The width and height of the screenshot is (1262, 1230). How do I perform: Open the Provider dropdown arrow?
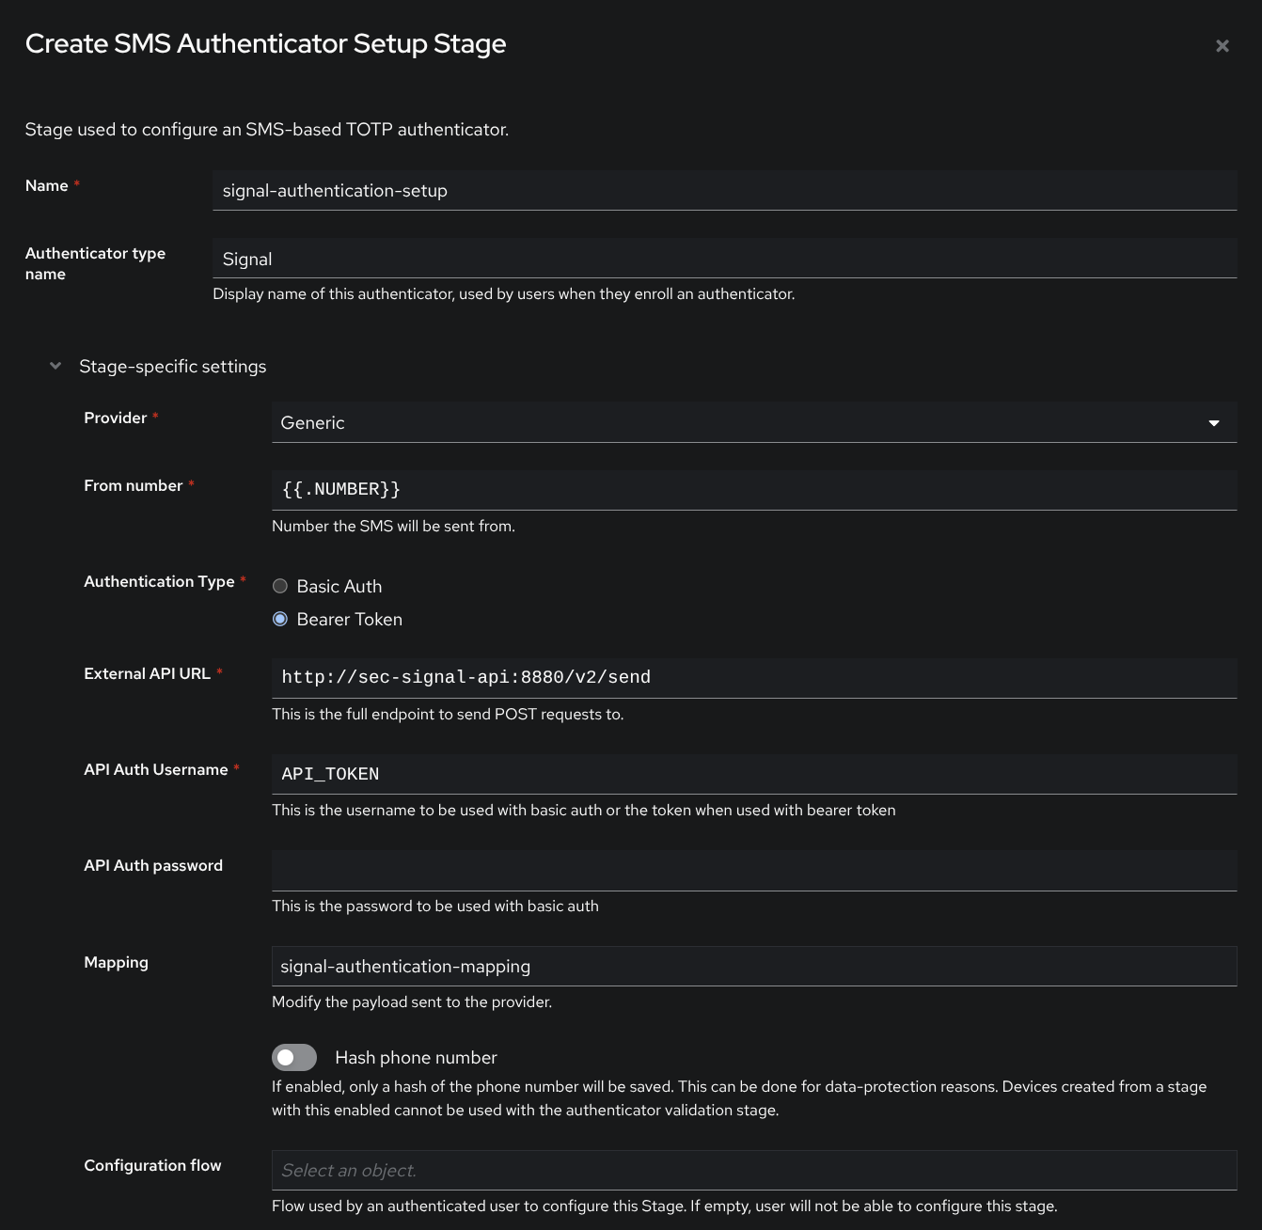coord(1213,423)
